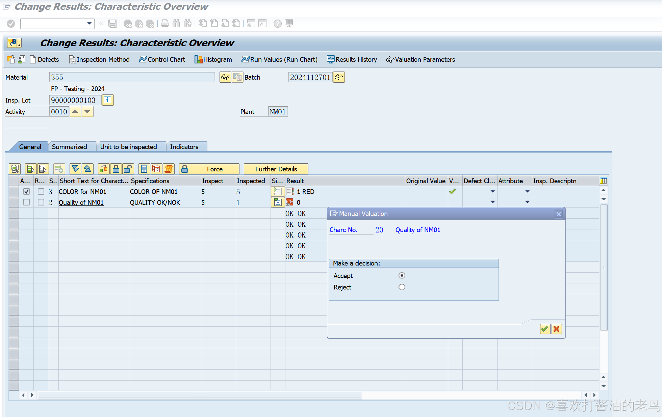The image size is (662, 417).
Task: Check the Quality of NM01 row checkbox
Action: [26, 202]
